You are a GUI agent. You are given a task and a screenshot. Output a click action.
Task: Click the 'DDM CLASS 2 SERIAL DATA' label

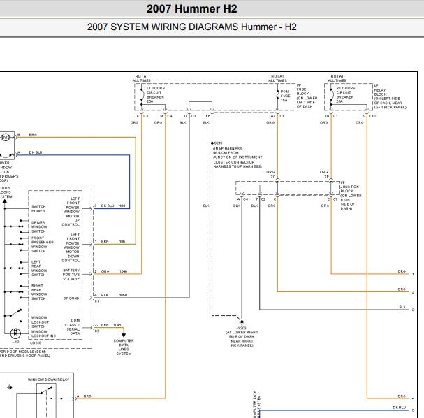pyautogui.click(x=72, y=327)
